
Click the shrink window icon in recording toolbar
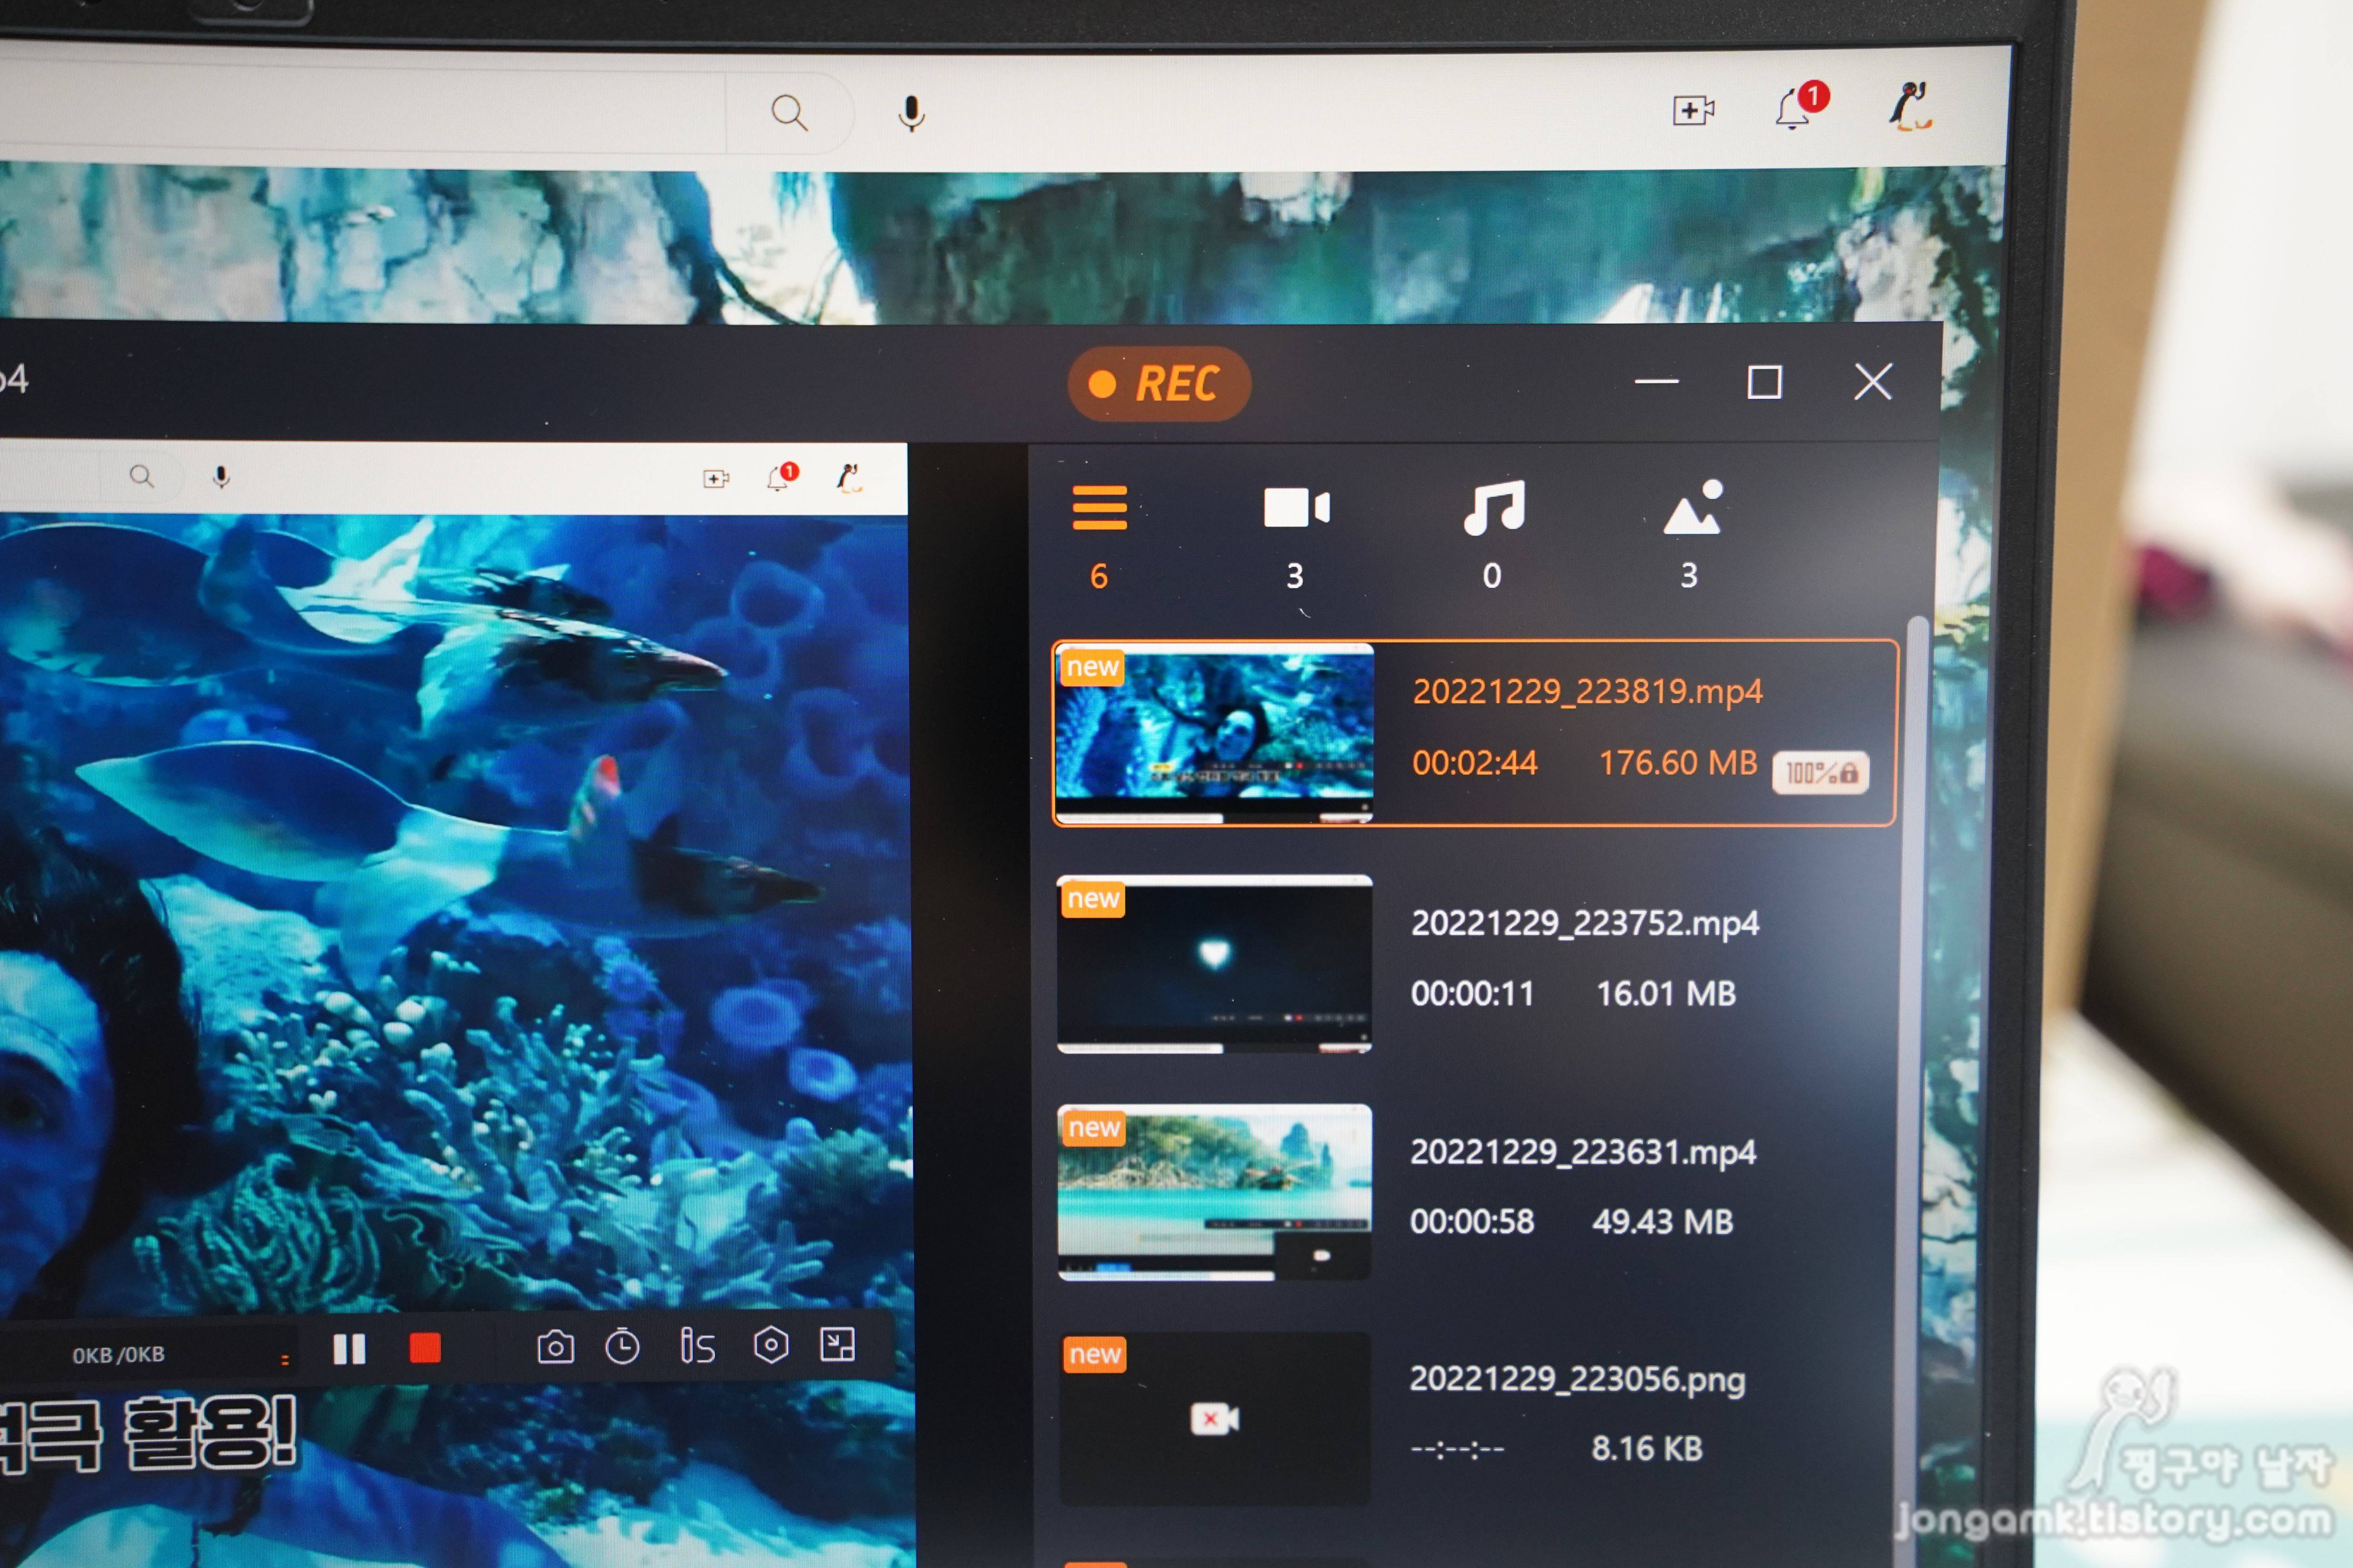pyautogui.click(x=837, y=1344)
